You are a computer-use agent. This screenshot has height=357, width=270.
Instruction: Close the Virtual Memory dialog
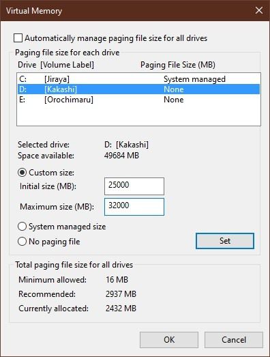[x=259, y=10]
